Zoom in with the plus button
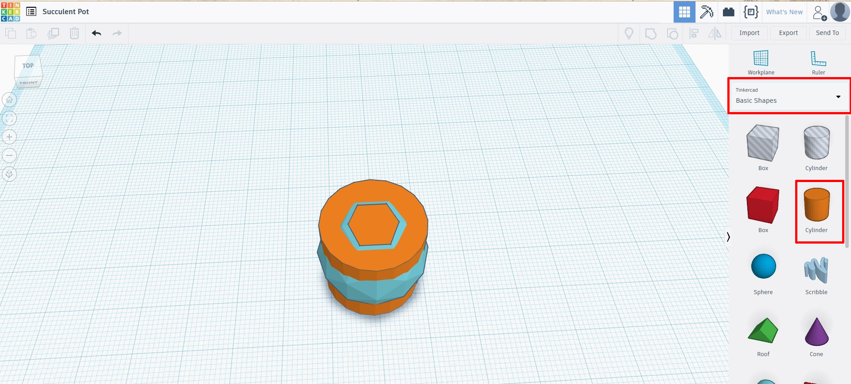The width and height of the screenshot is (851, 384). click(x=9, y=137)
